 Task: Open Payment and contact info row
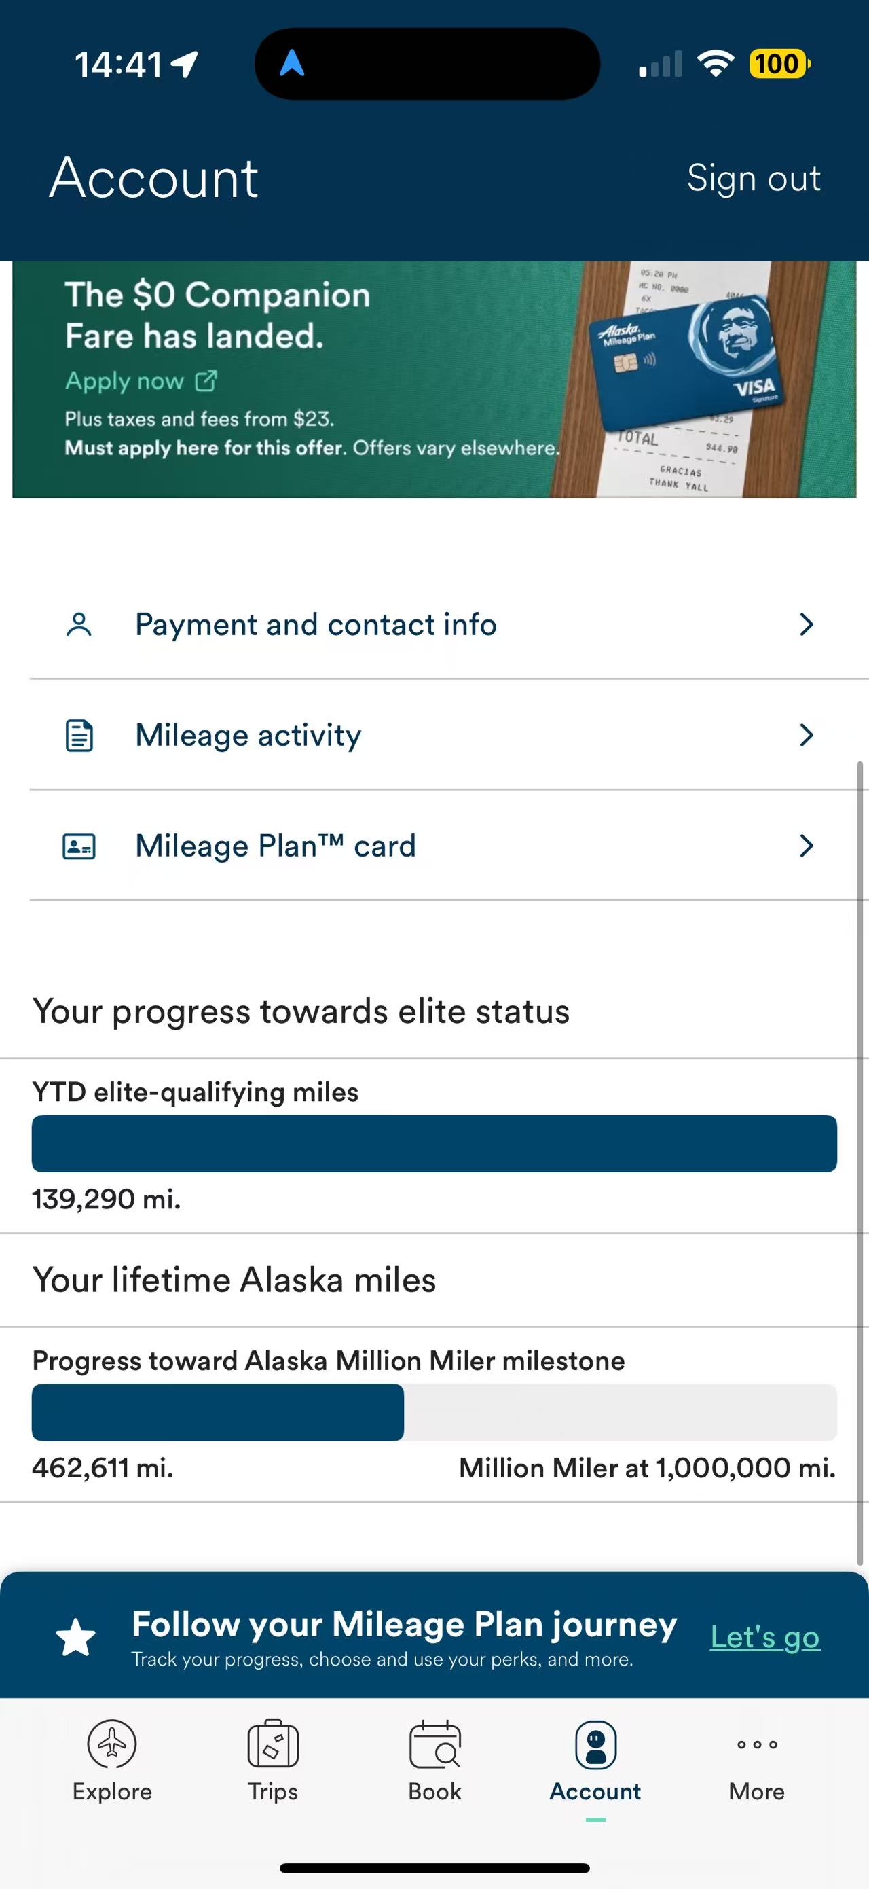440,625
